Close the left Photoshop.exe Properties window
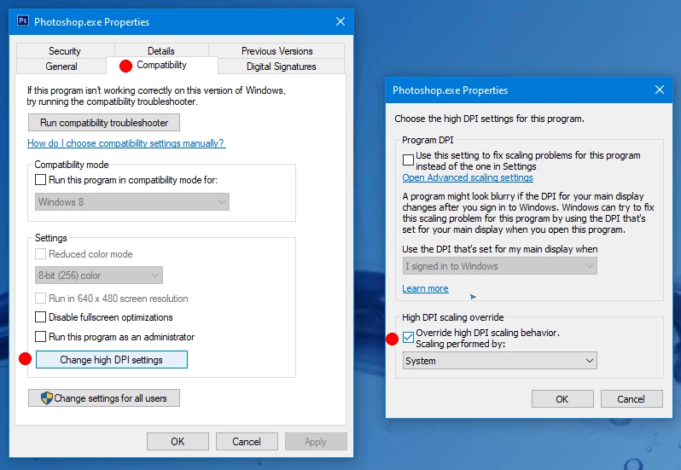The height and width of the screenshot is (470, 681). 340,21
